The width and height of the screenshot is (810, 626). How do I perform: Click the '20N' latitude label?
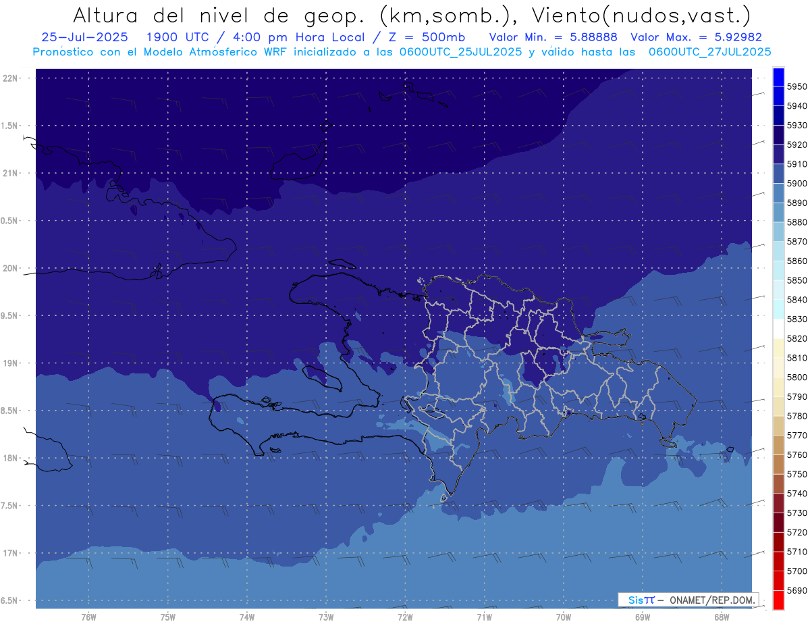(x=11, y=268)
